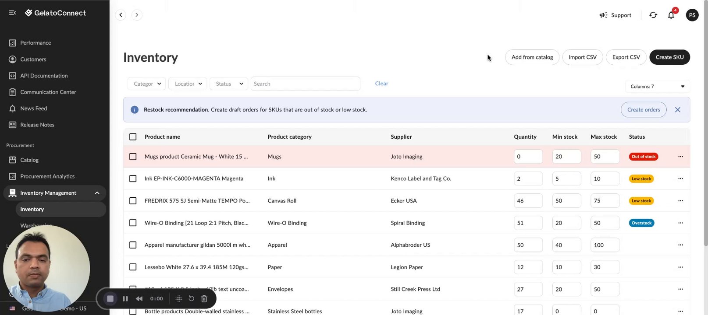The width and height of the screenshot is (708, 315).
Task: Open the Category filter dropdown
Action: pos(147,84)
